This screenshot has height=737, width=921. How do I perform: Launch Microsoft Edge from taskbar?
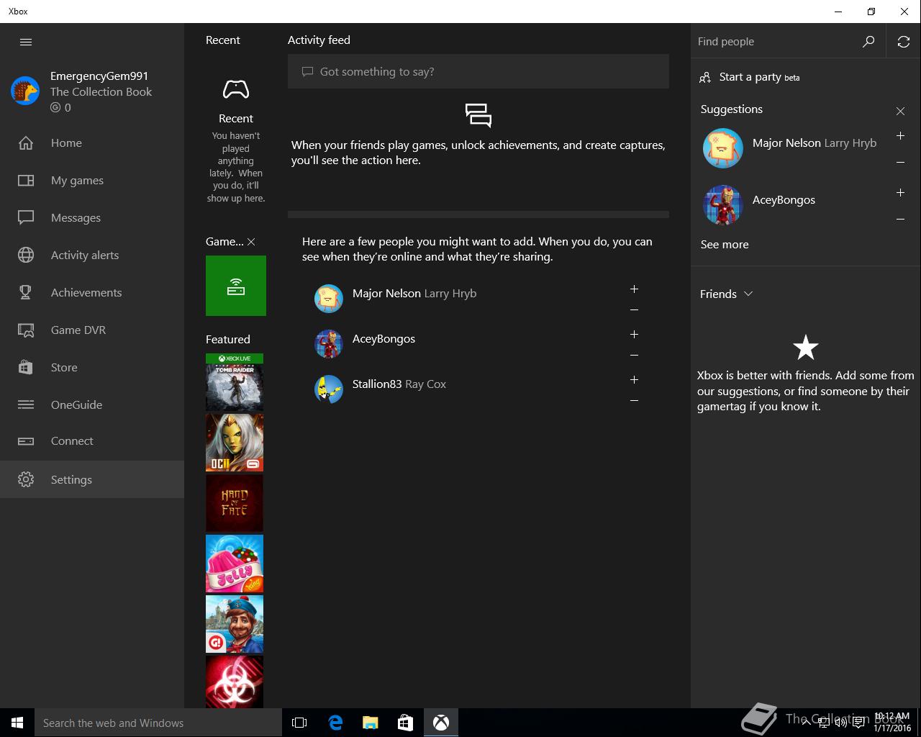pos(335,723)
